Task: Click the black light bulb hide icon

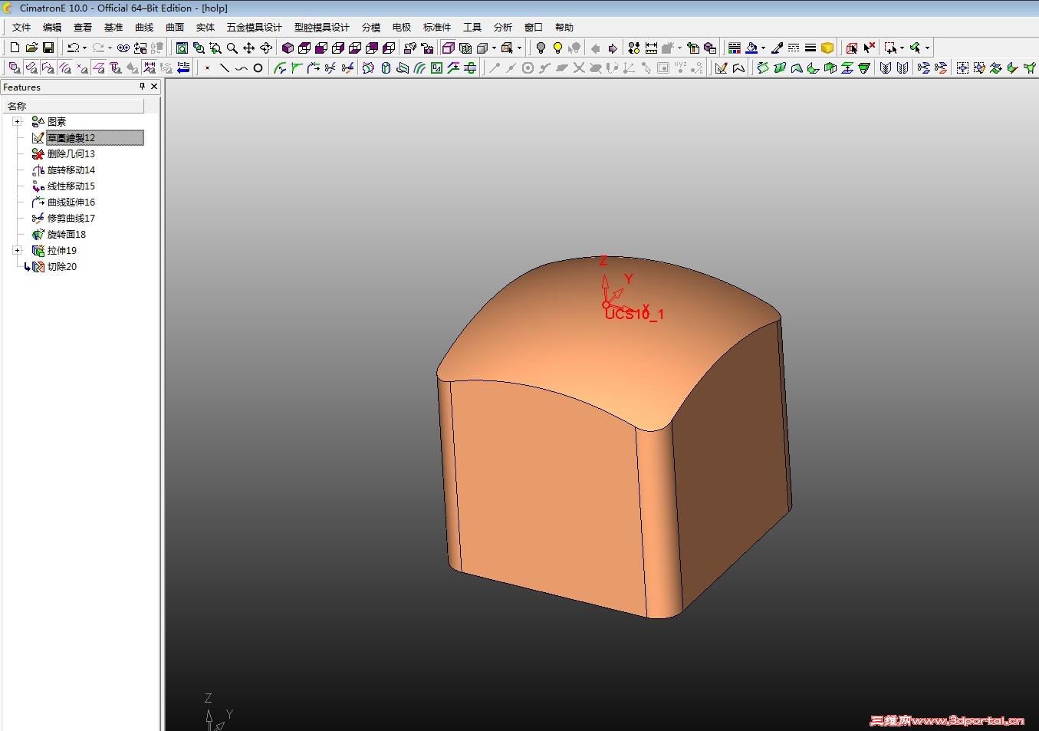Action: coord(541,48)
